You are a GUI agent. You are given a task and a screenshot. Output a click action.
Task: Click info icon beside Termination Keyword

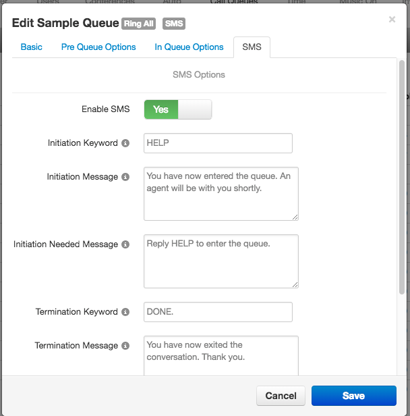pyautogui.click(x=125, y=312)
